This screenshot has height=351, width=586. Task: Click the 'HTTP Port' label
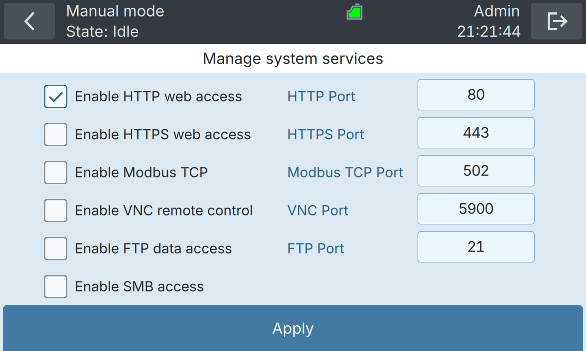321,97
